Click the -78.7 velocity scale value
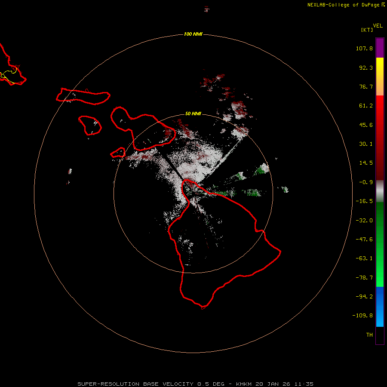This screenshot has height=387, width=387. (x=364, y=278)
